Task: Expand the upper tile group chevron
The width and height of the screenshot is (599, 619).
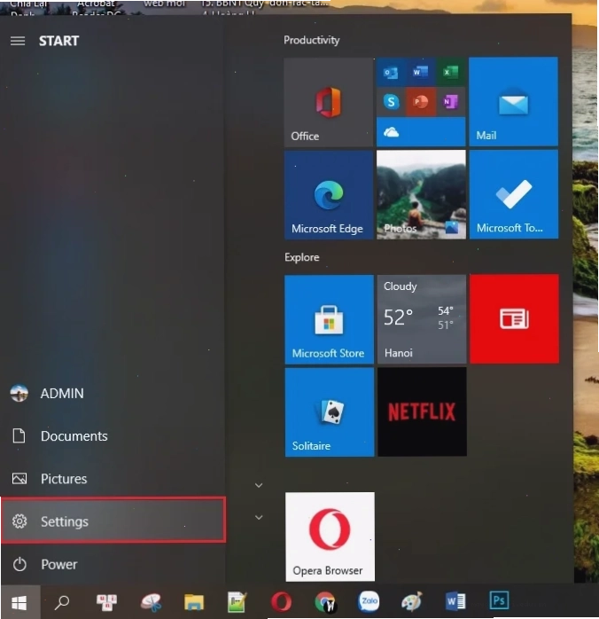Action: (x=259, y=485)
